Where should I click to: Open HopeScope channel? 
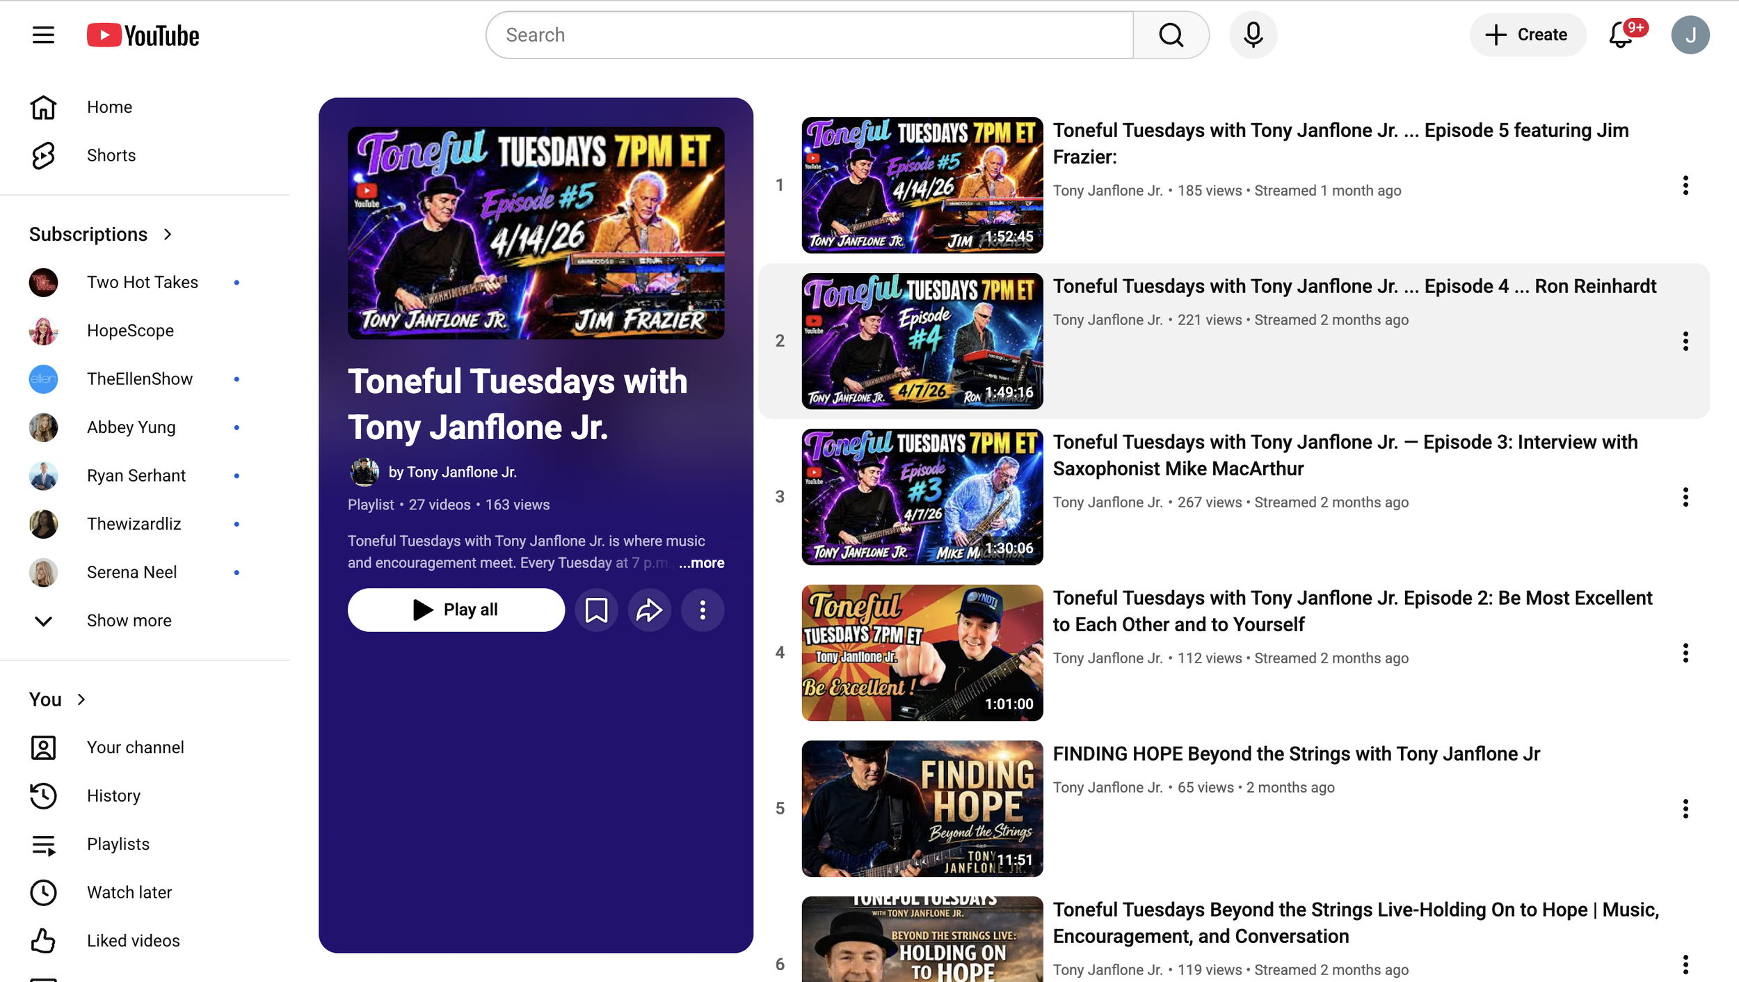[145, 331]
